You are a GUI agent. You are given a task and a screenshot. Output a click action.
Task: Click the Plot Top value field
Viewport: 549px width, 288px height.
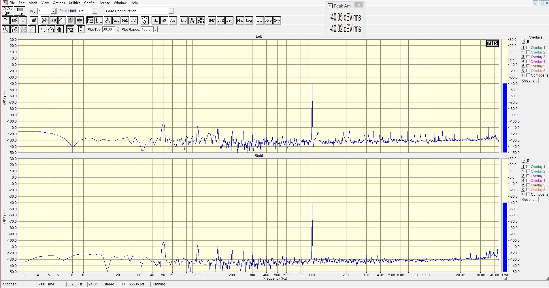pyautogui.click(x=108, y=29)
